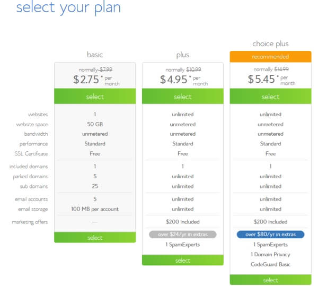Click top select button for plus plan
This screenshot has height=286, width=318.
[182, 97]
